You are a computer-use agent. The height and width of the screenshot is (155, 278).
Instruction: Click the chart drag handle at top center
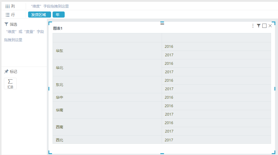[x=162, y=23]
